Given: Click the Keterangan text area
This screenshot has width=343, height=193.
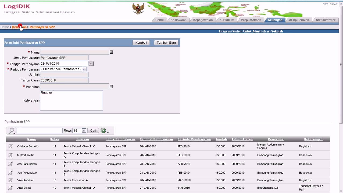Looking at the screenshot, I should tap(72, 100).
